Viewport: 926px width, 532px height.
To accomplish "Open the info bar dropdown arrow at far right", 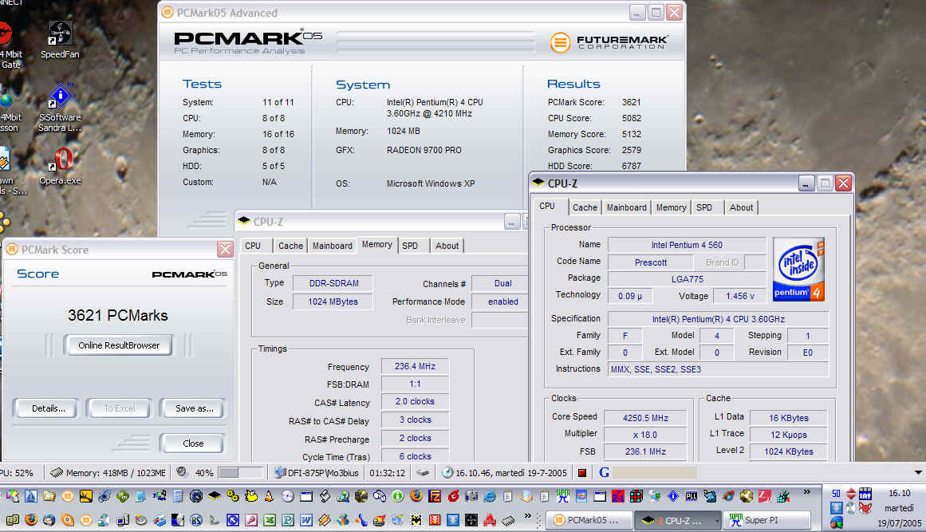I will click(x=918, y=472).
